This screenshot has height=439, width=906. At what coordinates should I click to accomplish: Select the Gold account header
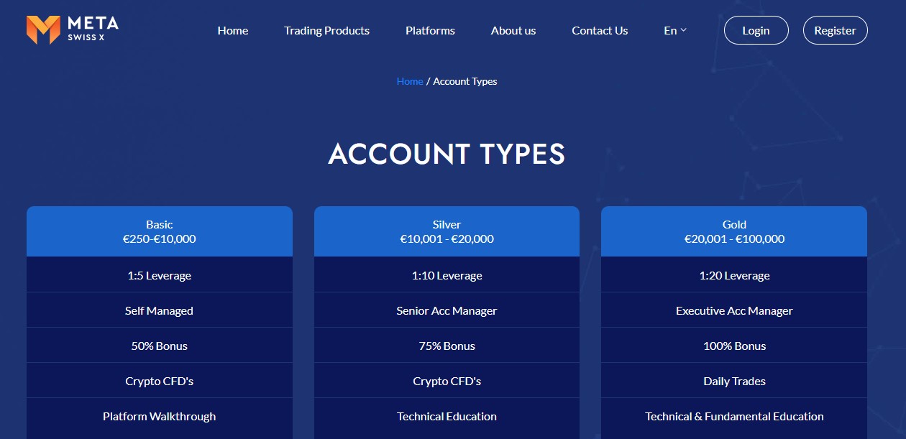(734, 231)
